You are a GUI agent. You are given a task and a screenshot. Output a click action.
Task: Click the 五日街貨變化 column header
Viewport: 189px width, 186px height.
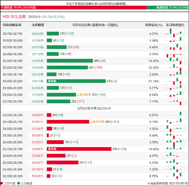pyautogui.click(x=175, y=25)
